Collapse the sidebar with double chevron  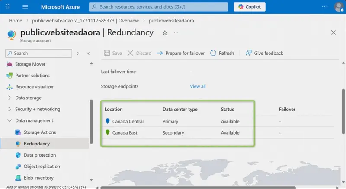click(x=88, y=54)
